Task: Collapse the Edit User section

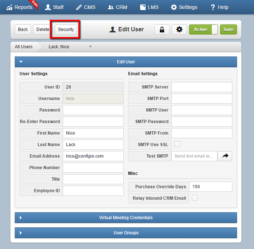Action: click(126, 62)
